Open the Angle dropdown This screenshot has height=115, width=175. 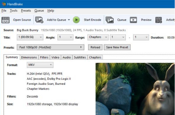pyautogui.click(x=65, y=37)
